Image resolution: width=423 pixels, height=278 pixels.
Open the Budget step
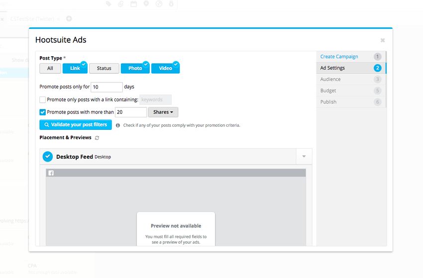[351, 91]
